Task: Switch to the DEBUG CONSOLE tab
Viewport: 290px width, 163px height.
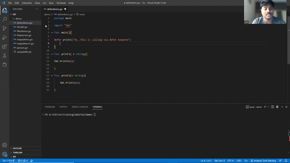Action: (x=80, y=107)
